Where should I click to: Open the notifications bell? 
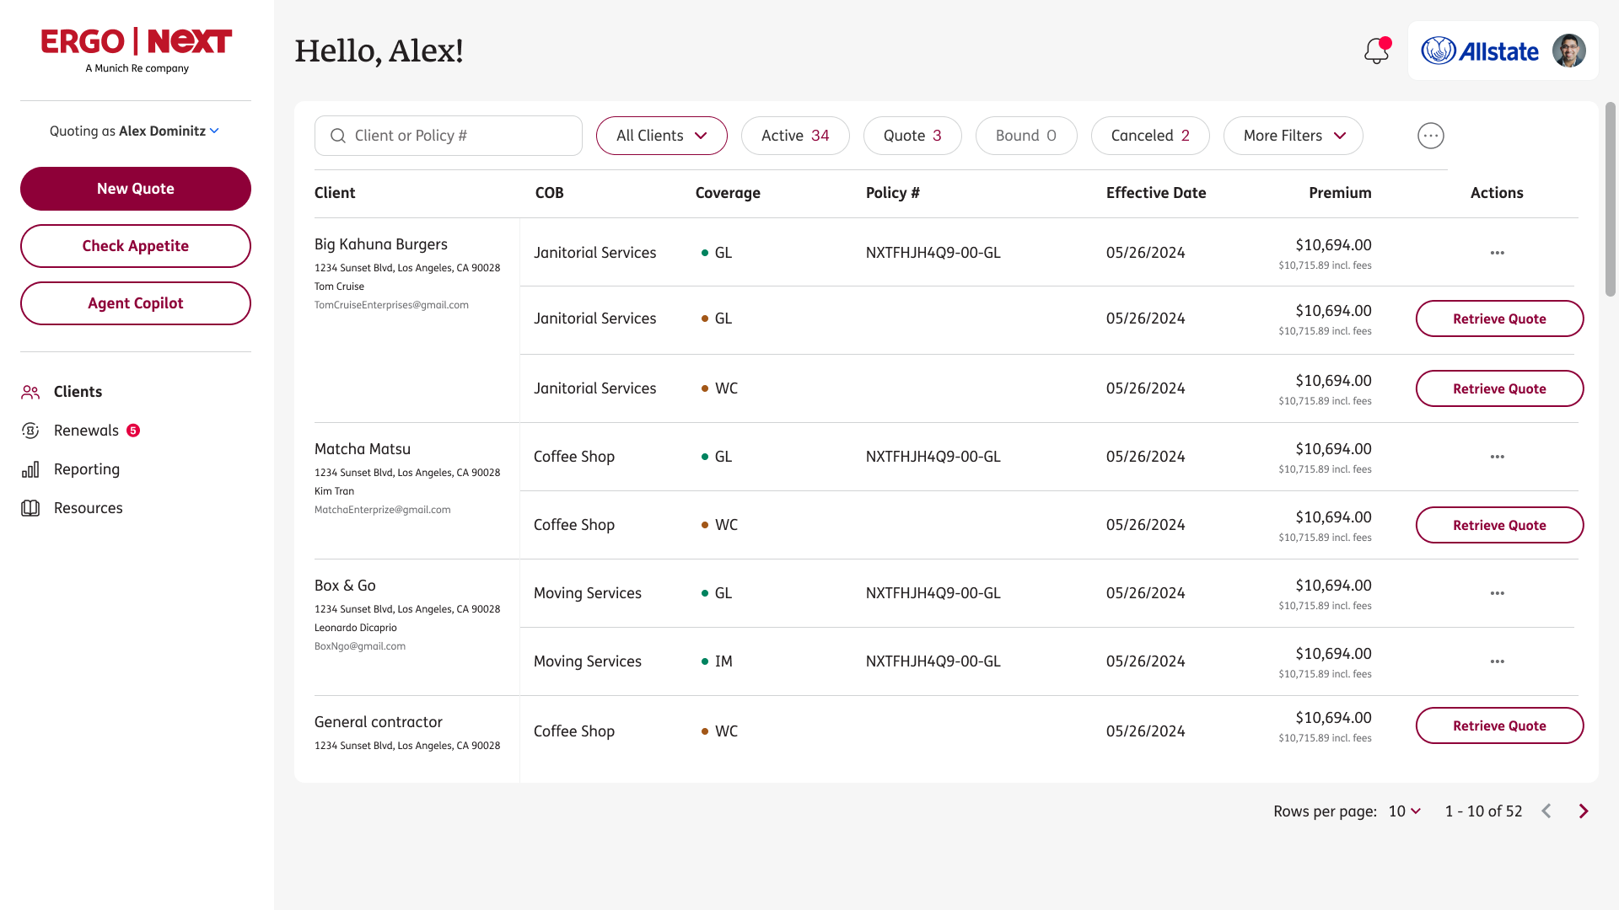click(x=1377, y=51)
